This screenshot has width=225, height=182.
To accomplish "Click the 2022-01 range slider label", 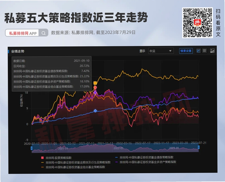I will [118, 148].
